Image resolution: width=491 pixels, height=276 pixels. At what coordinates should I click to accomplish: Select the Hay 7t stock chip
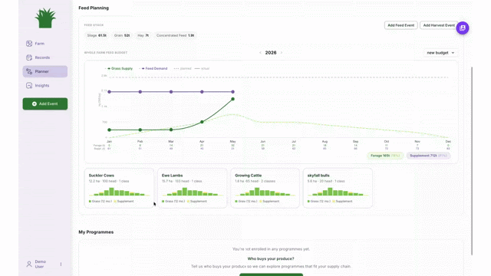pos(143,36)
